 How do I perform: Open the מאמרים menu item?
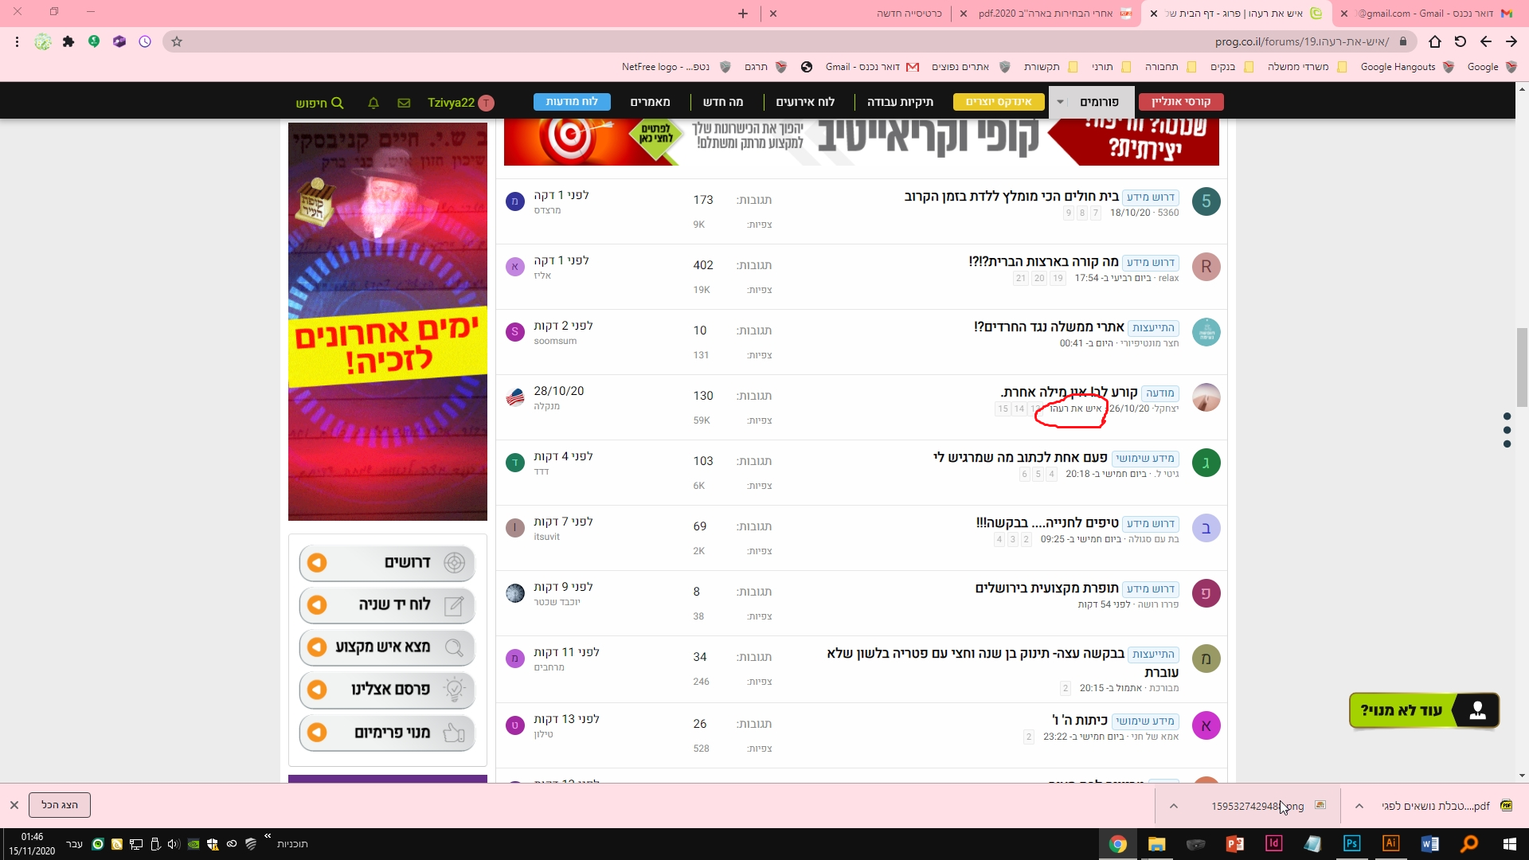[x=650, y=102]
